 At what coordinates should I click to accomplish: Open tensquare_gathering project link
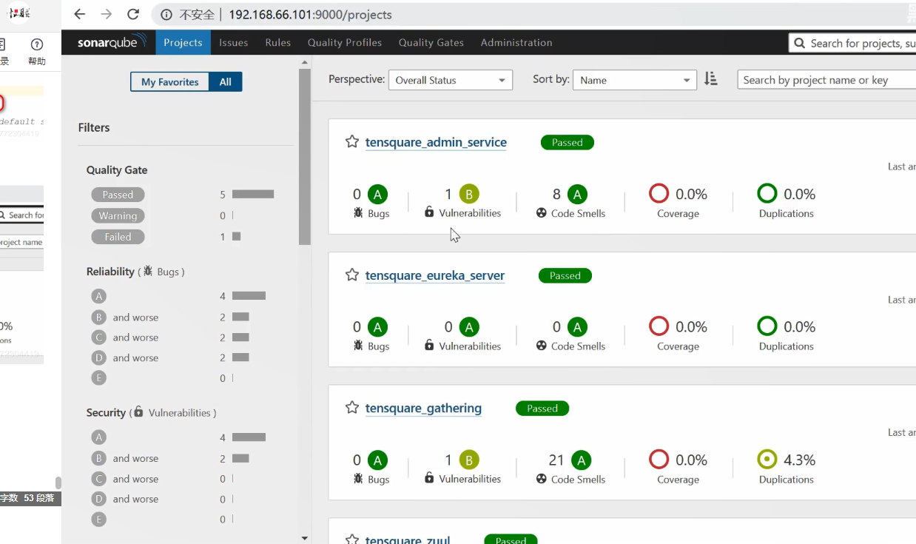pyautogui.click(x=423, y=408)
